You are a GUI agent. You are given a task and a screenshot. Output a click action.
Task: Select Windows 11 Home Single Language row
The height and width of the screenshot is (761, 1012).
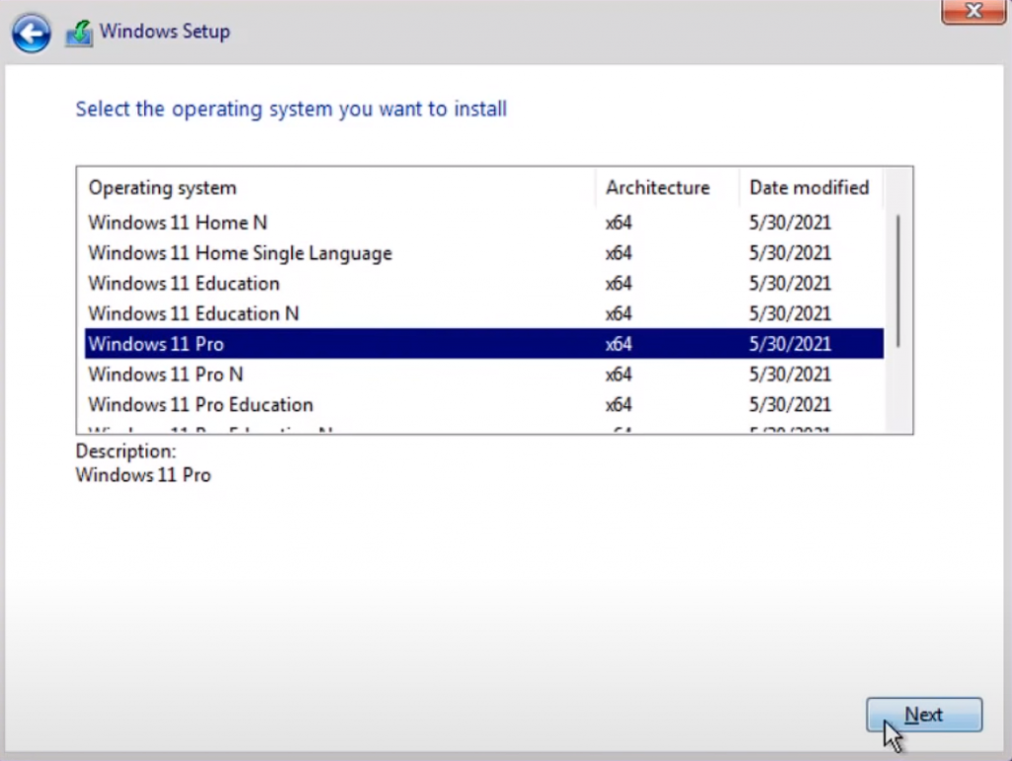coord(484,253)
